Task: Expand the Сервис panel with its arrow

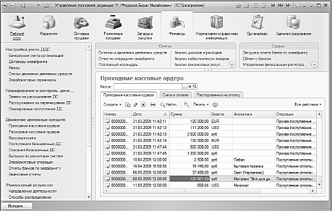Action: [315, 65]
